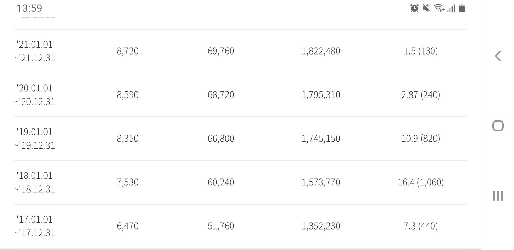
Task: Tap the 1,822,480 value in the 2021 row
Action: click(x=321, y=51)
